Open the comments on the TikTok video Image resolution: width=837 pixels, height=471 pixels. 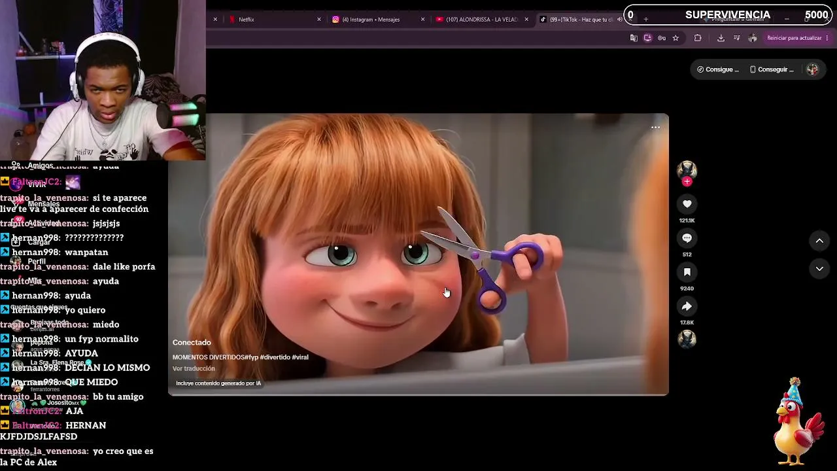tap(687, 238)
